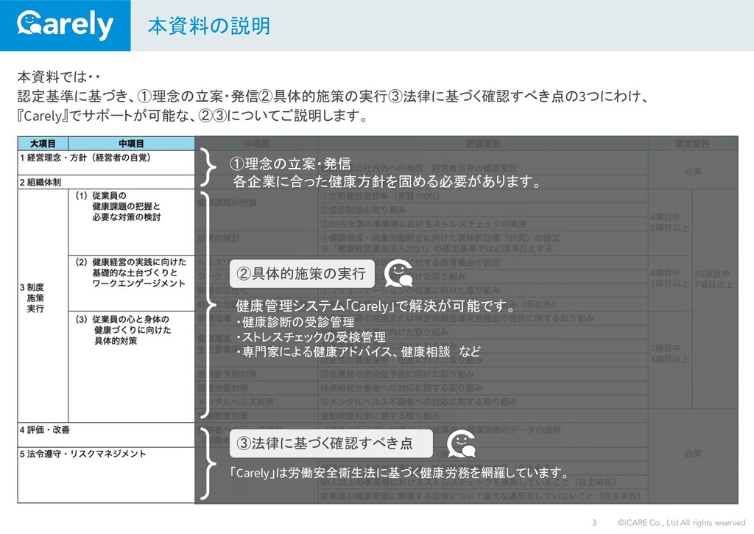Select the slide title 本資料の説明
Screen dimensions: 754x534
click(x=208, y=26)
